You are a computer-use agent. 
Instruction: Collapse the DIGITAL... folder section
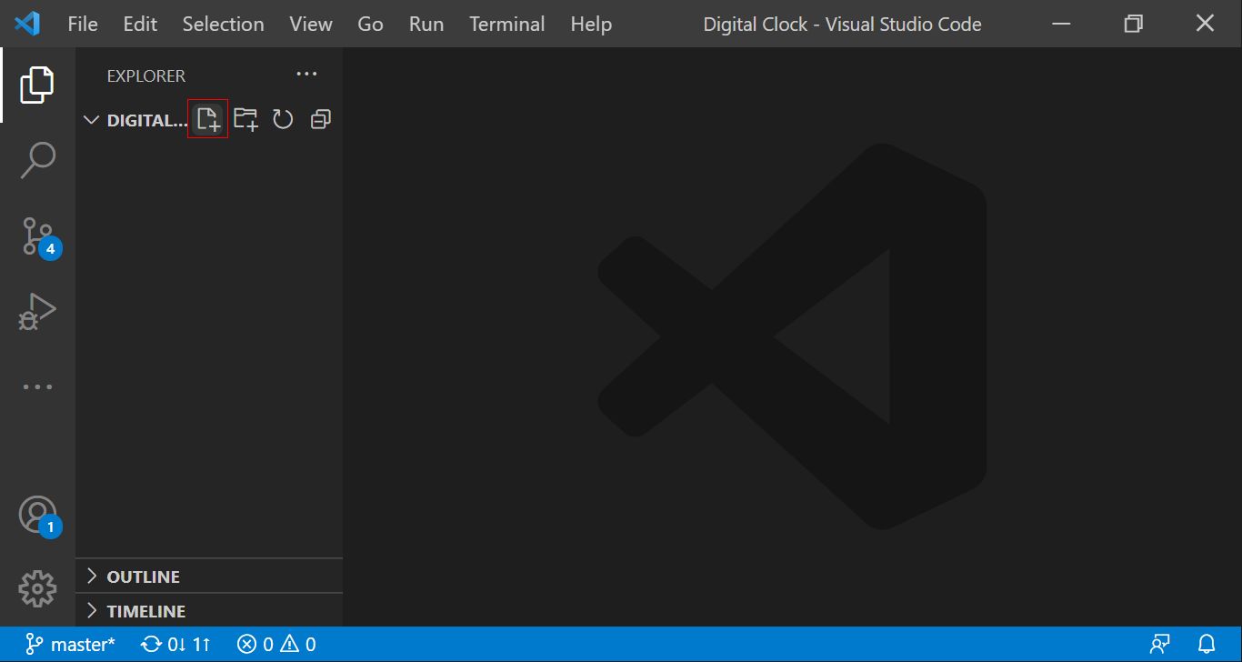135,120
